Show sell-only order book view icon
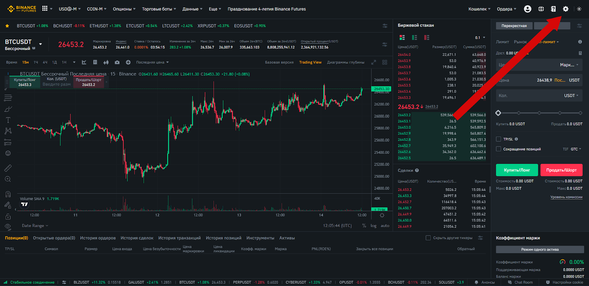589x286 pixels. [427, 38]
